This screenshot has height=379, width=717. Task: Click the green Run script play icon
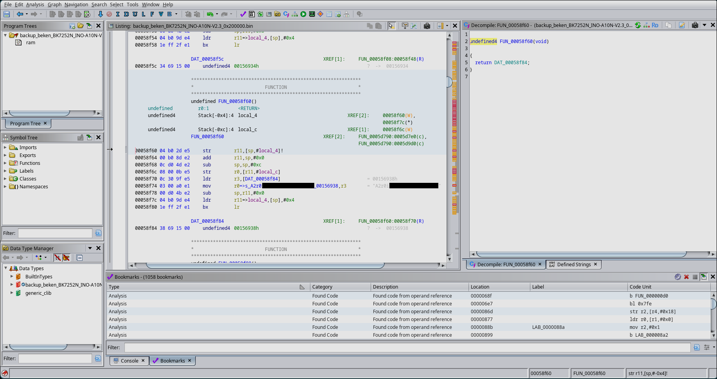303,14
